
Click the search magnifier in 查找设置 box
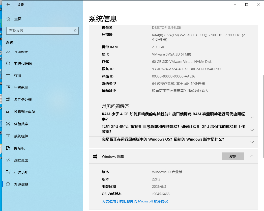tap(75, 31)
